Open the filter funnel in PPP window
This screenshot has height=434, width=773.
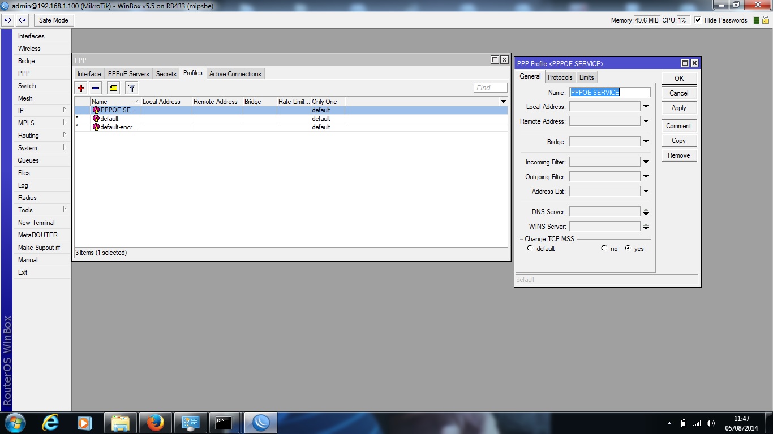pos(131,88)
